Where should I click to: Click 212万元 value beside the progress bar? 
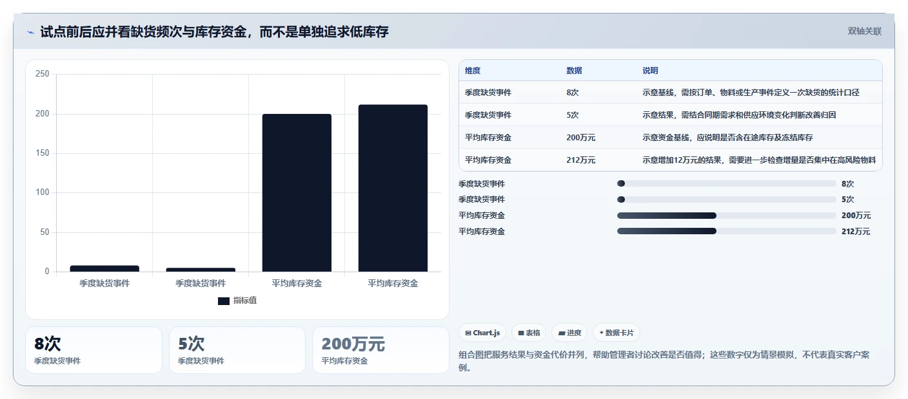(856, 232)
